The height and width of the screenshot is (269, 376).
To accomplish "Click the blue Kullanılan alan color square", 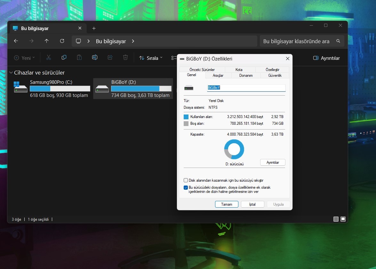I will pos(186,117).
